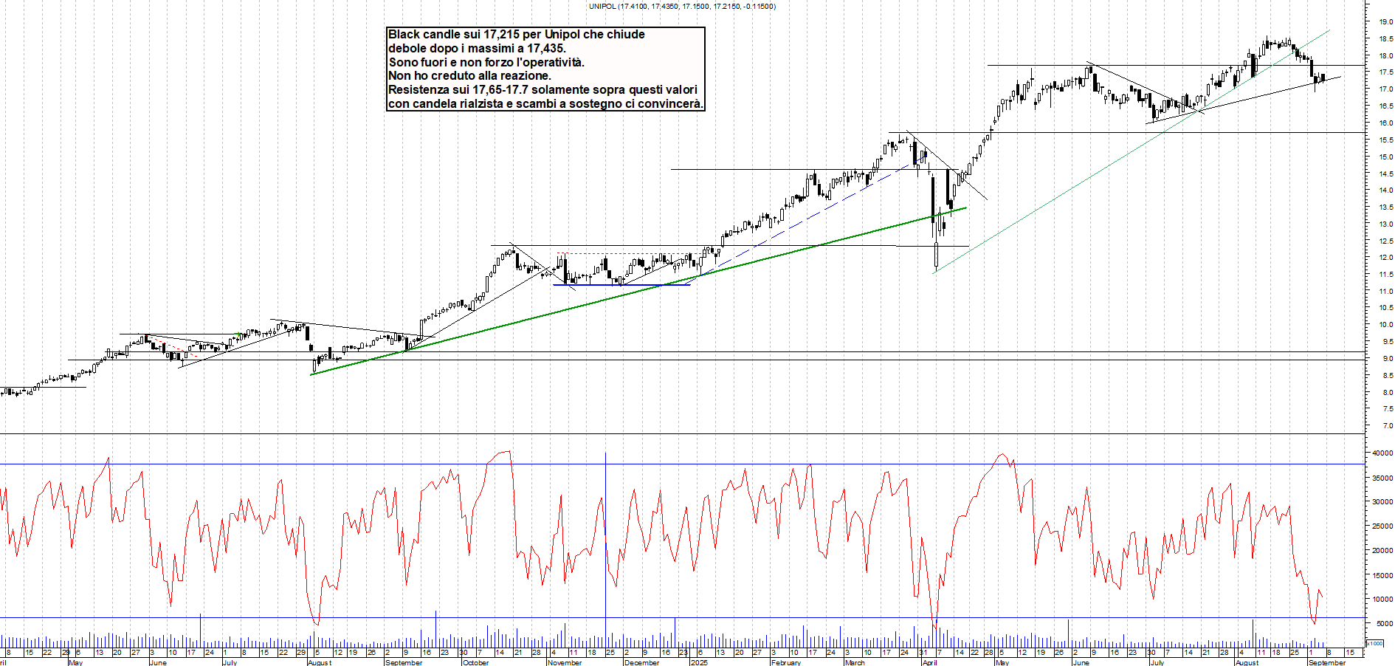Click the 11.0 price axis label

(x=1385, y=292)
